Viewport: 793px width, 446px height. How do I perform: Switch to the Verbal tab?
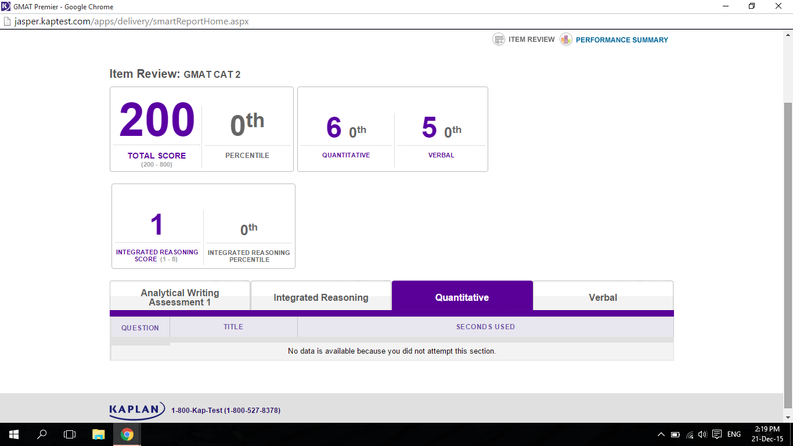(603, 297)
